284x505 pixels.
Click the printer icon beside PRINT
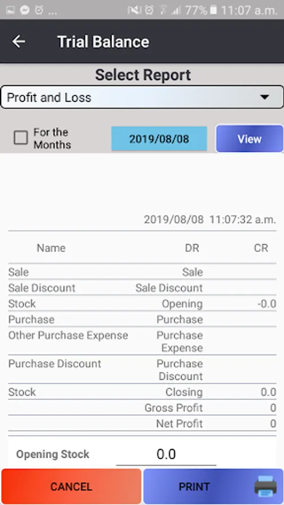265,486
